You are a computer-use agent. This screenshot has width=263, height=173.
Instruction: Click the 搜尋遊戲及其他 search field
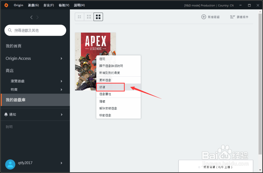35,30
